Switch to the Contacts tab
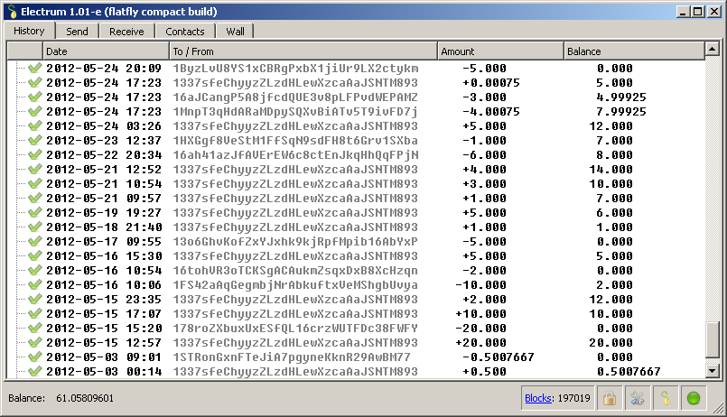The width and height of the screenshot is (727, 417). [x=185, y=32]
